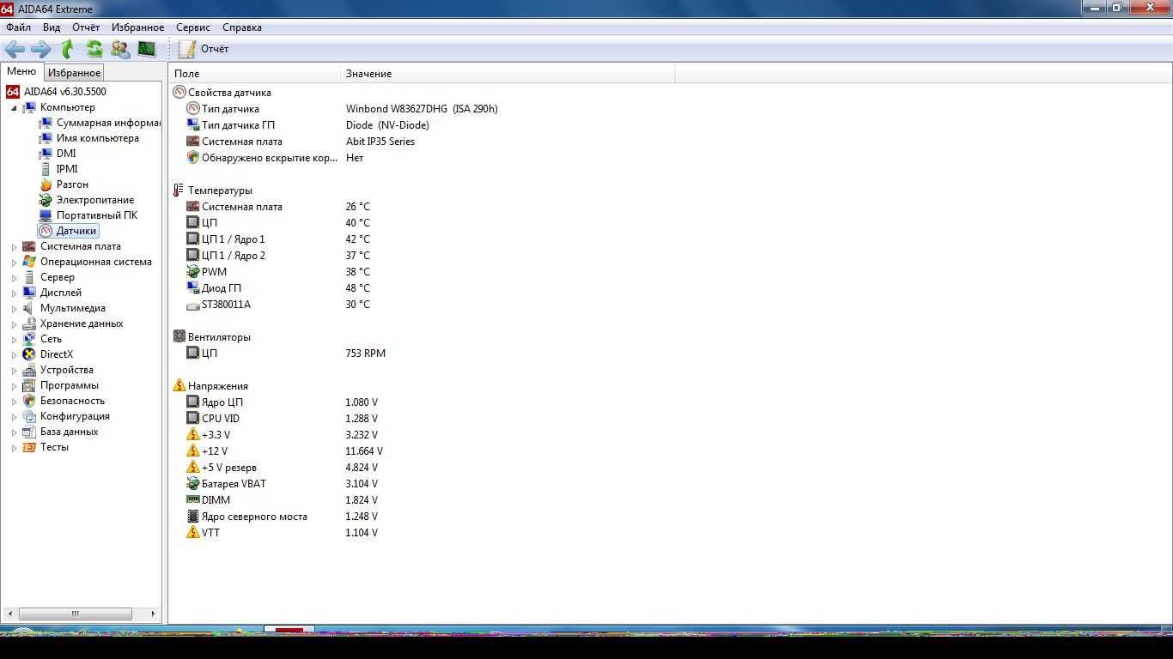Click the Программы tree icon
1173x659 pixels.
point(29,385)
